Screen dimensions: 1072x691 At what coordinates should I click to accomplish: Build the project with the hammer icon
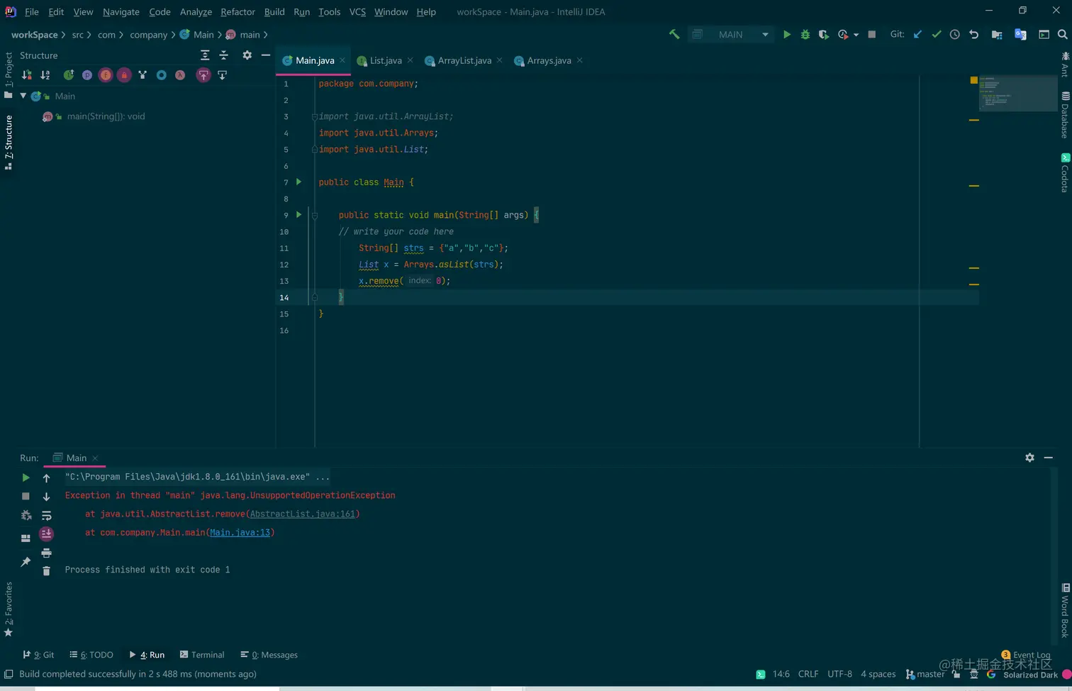tap(674, 34)
